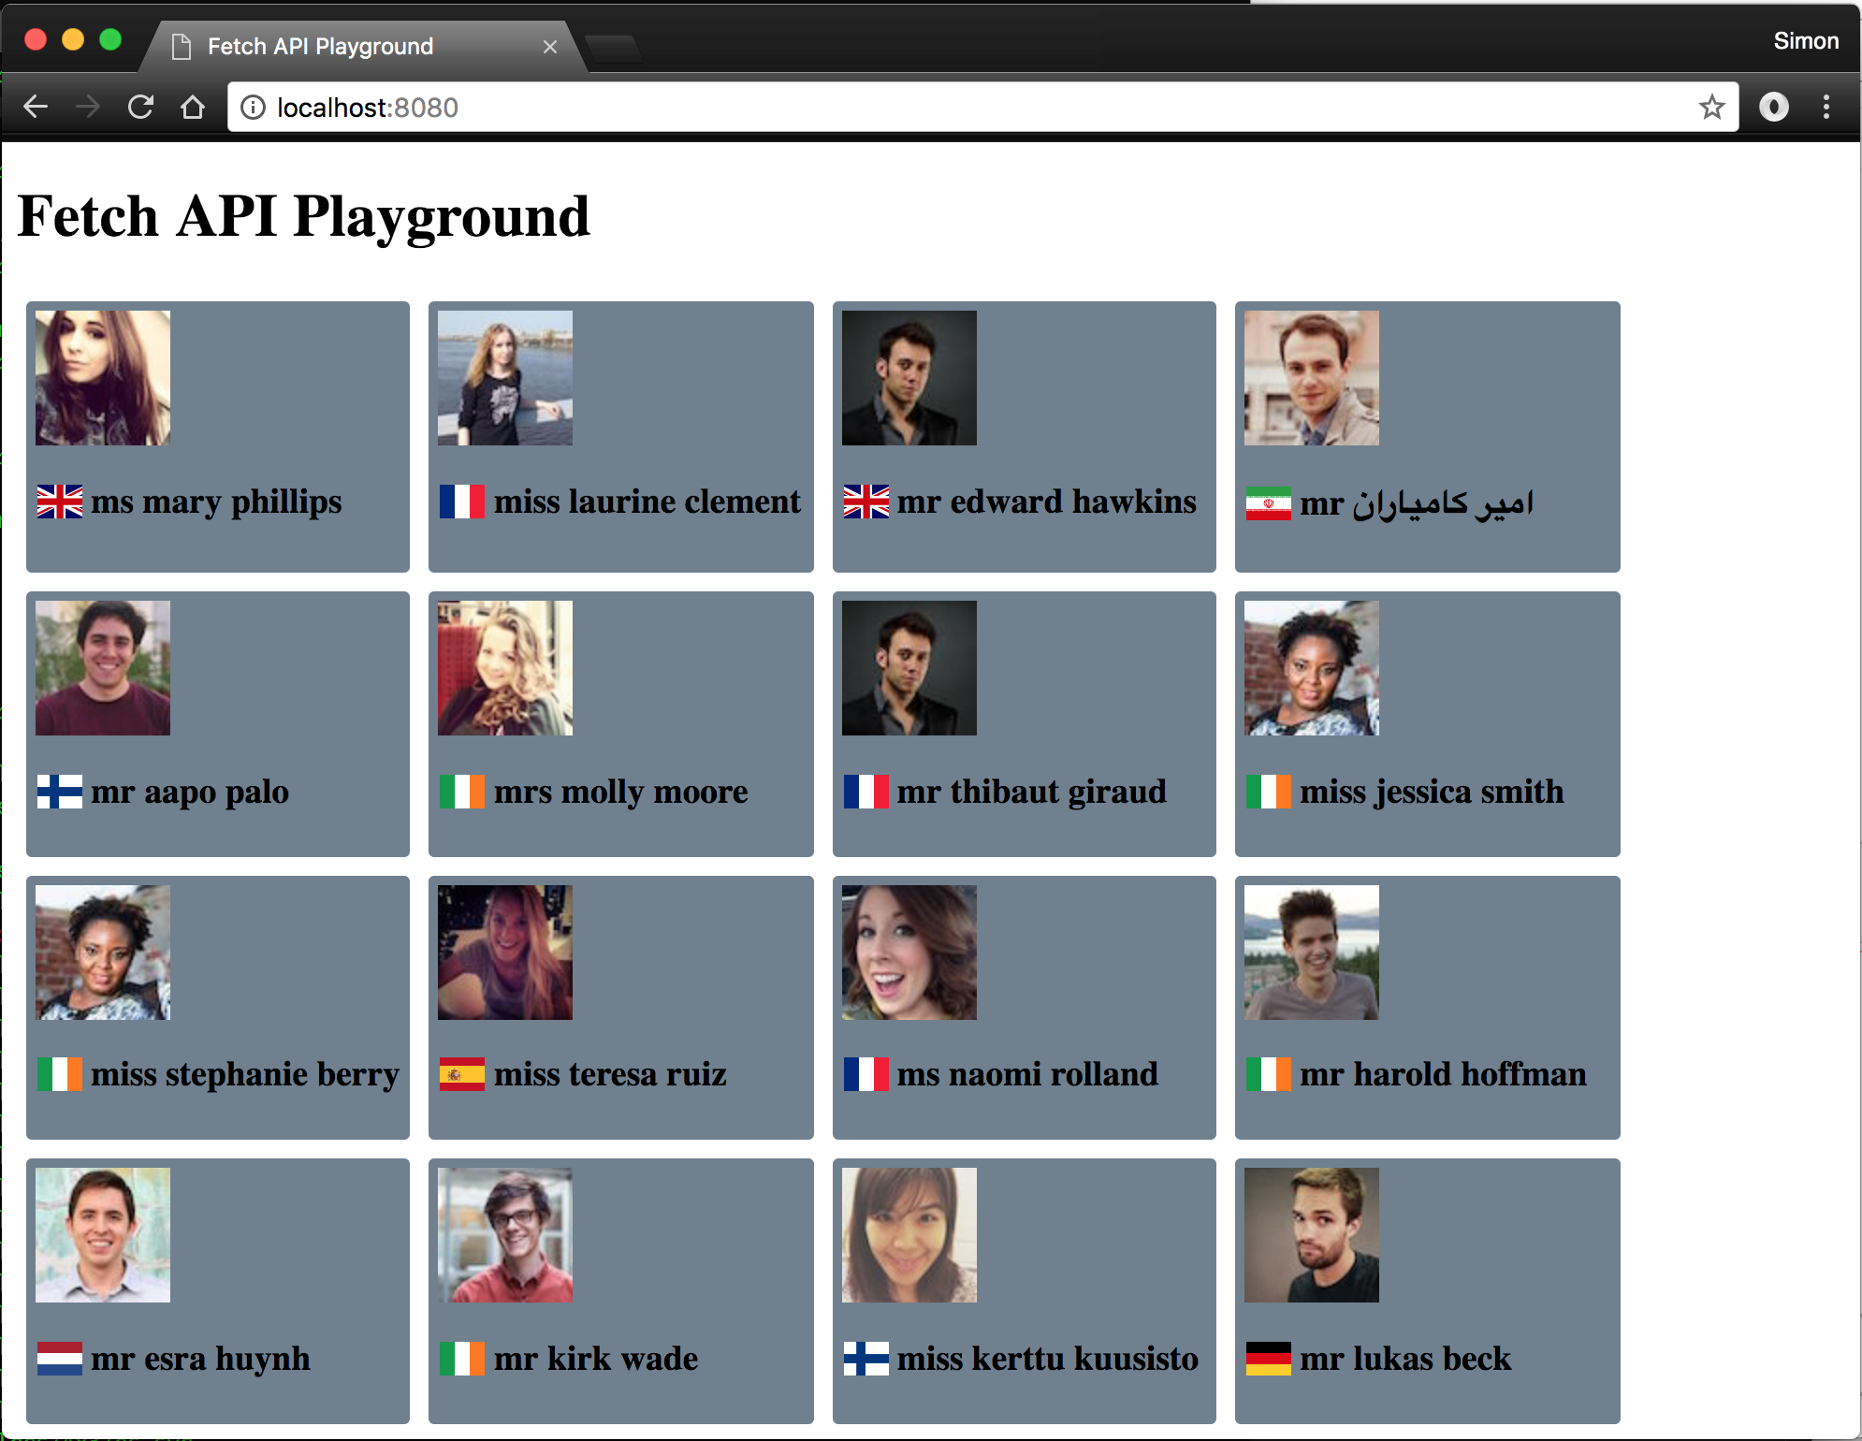The image size is (1862, 1441).
Task: Click the German flag beside lukas beck
Action: click(x=1268, y=1359)
